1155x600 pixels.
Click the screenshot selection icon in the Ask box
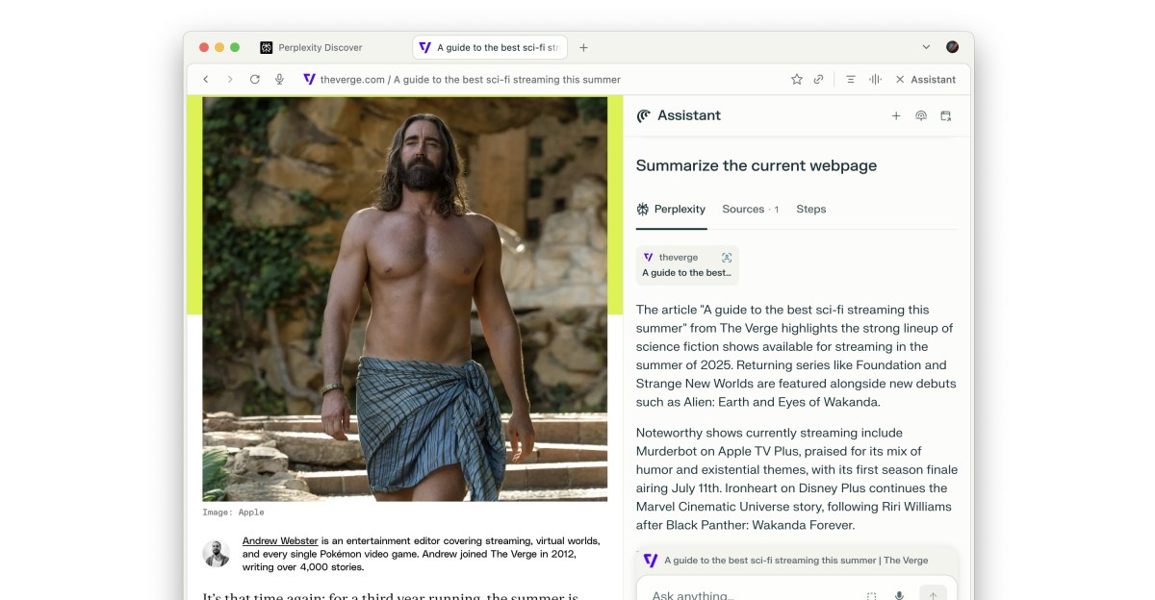(x=871, y=595)
